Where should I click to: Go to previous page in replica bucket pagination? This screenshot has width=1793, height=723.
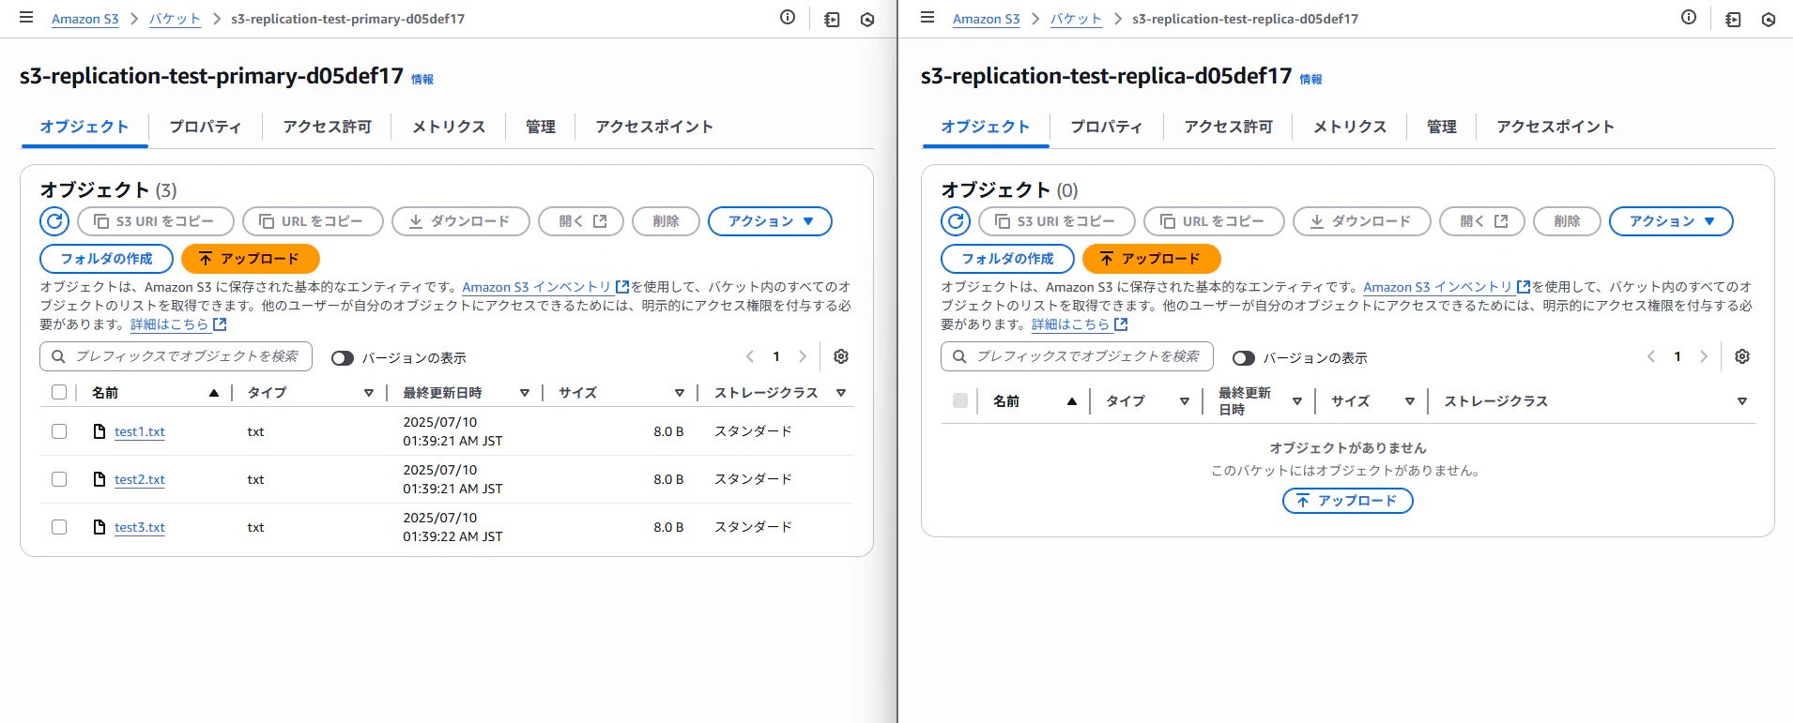pyautogui.click(x=1651, y=356)
